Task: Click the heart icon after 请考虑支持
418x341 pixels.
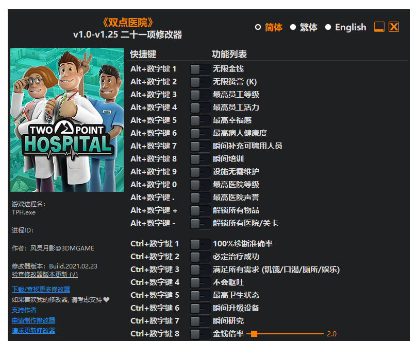Action: pos(106,300)
